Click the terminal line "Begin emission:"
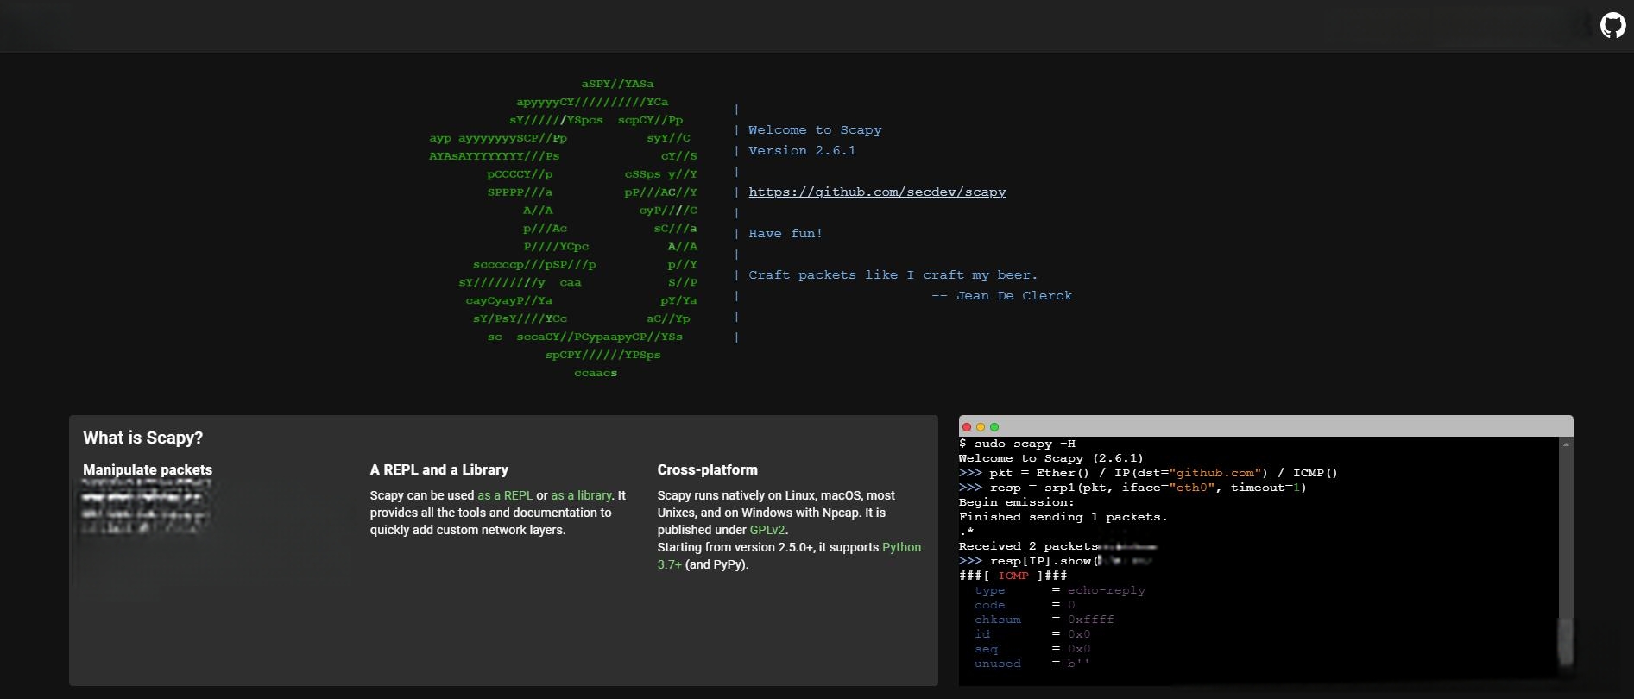Image resolution: width=1634 pixels, height=699 pixels. tap(1017, 502)
